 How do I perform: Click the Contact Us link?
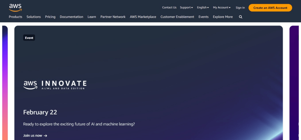coord(169,8)
